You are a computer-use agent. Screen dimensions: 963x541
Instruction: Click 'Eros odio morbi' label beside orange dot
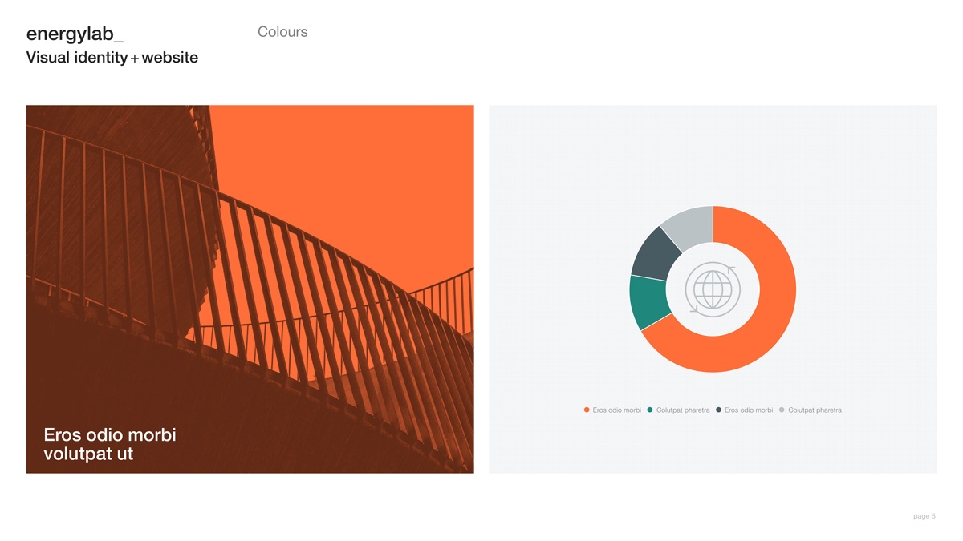[x=616, y=410]
